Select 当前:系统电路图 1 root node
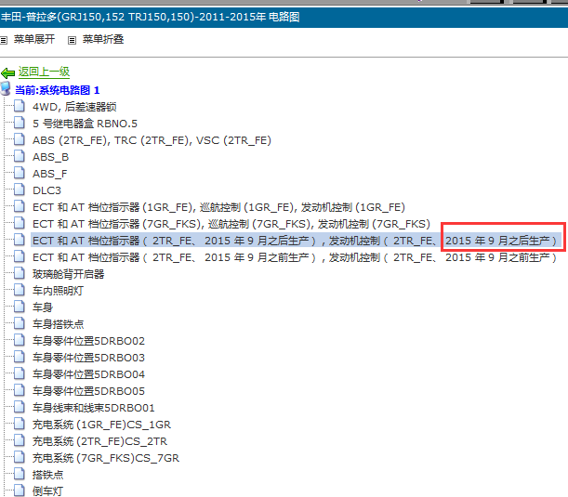Viewport: 568px width, 497px height. [x=58, y=90]
